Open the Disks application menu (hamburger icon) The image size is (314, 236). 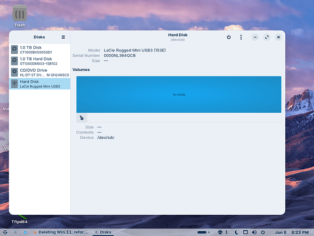63,37
